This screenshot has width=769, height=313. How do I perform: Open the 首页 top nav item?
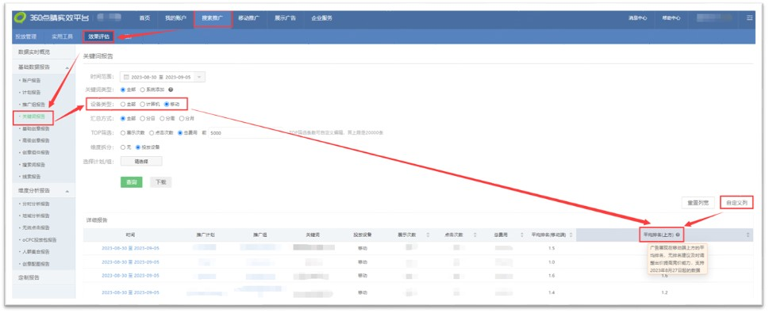coord(144,18)
